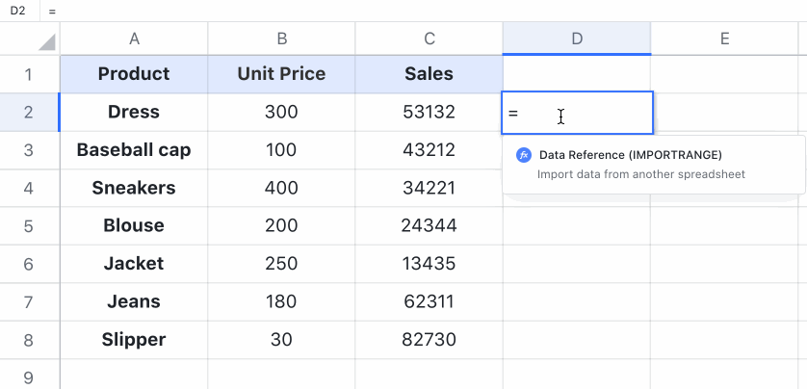Click the select-all corner triangle
This screenshot has width=807, height=389.
point(45,41)
